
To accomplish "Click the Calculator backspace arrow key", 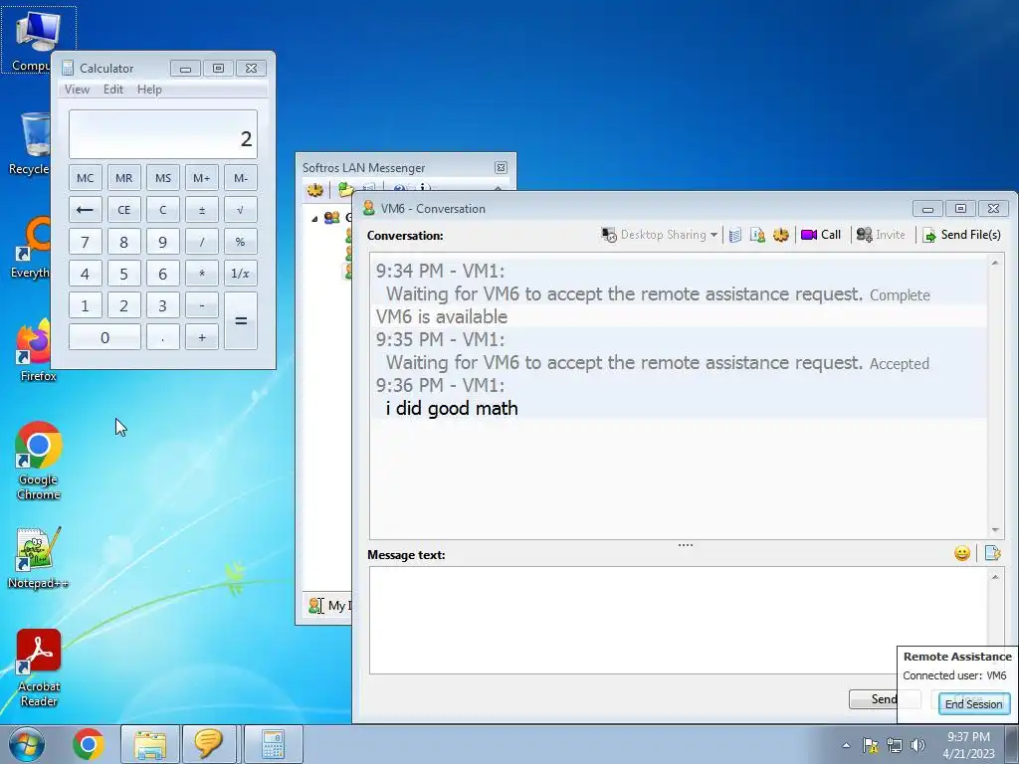I will [x=86, y=210].
